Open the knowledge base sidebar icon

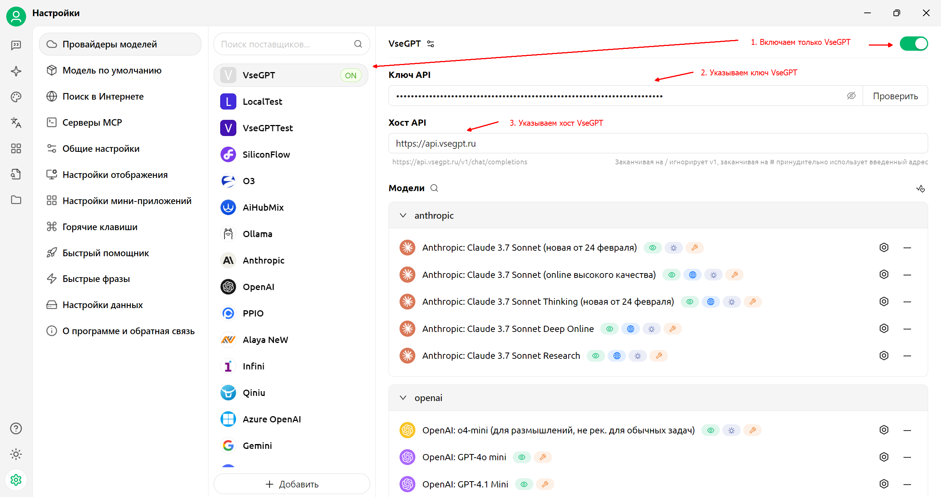16,174
